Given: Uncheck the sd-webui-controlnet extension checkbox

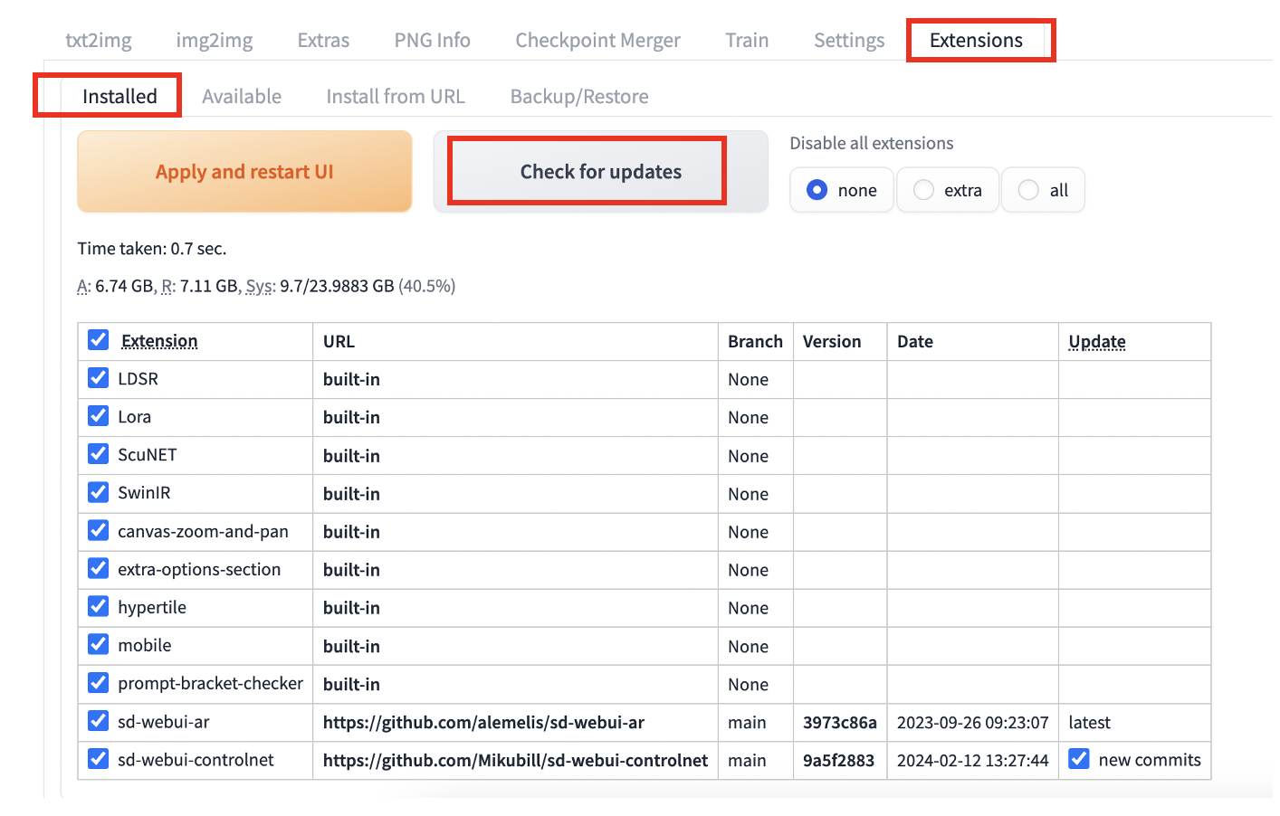Looking at the screenshot, I should 98,759.
